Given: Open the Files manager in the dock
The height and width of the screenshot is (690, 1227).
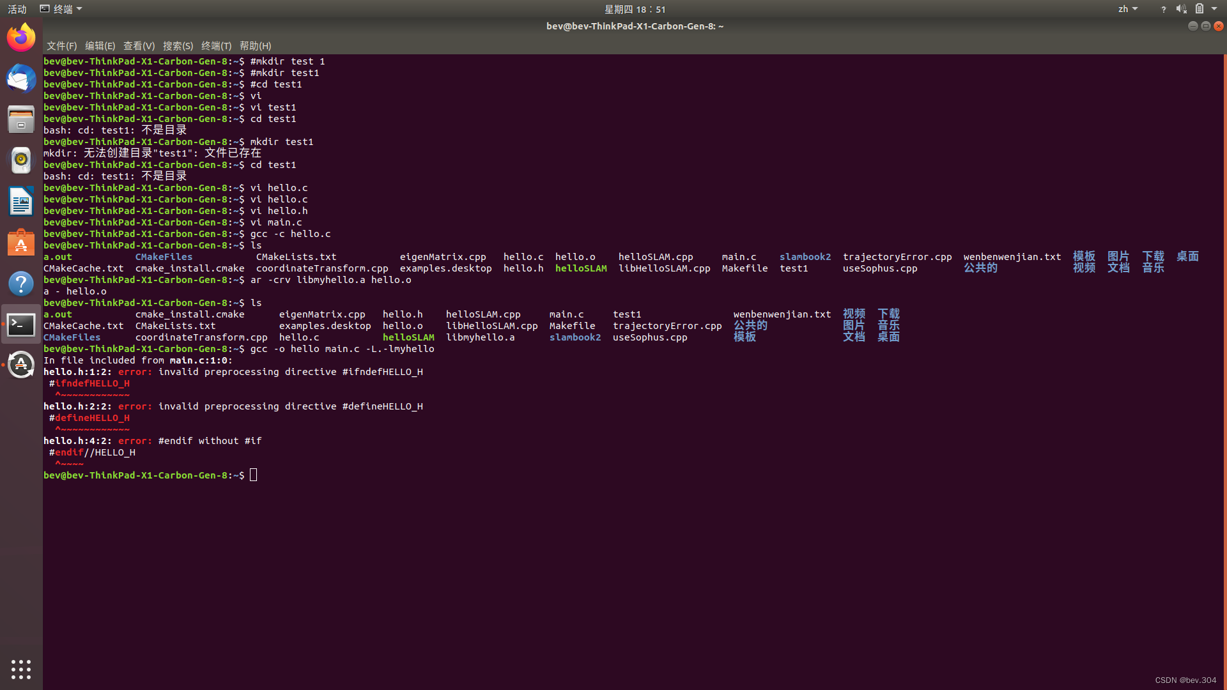Looking at the screenshot, I should (x=21, y=119).
